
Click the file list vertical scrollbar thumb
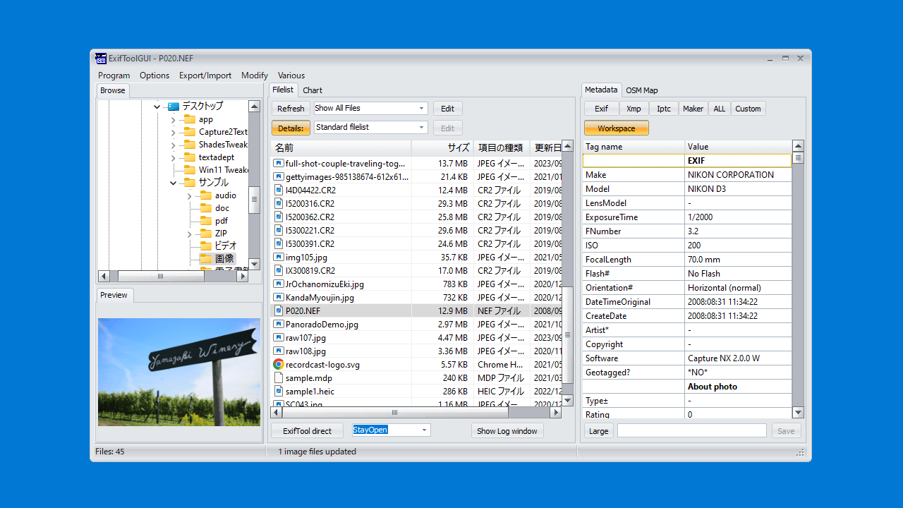click(568, 336)
